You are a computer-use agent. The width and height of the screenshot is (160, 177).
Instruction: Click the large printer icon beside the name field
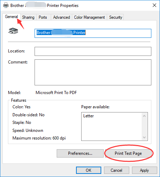click(13, 31)
